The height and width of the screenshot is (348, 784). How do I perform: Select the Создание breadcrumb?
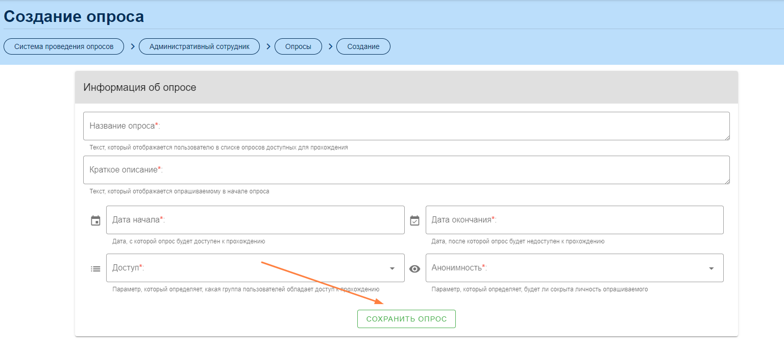(363, 46)
